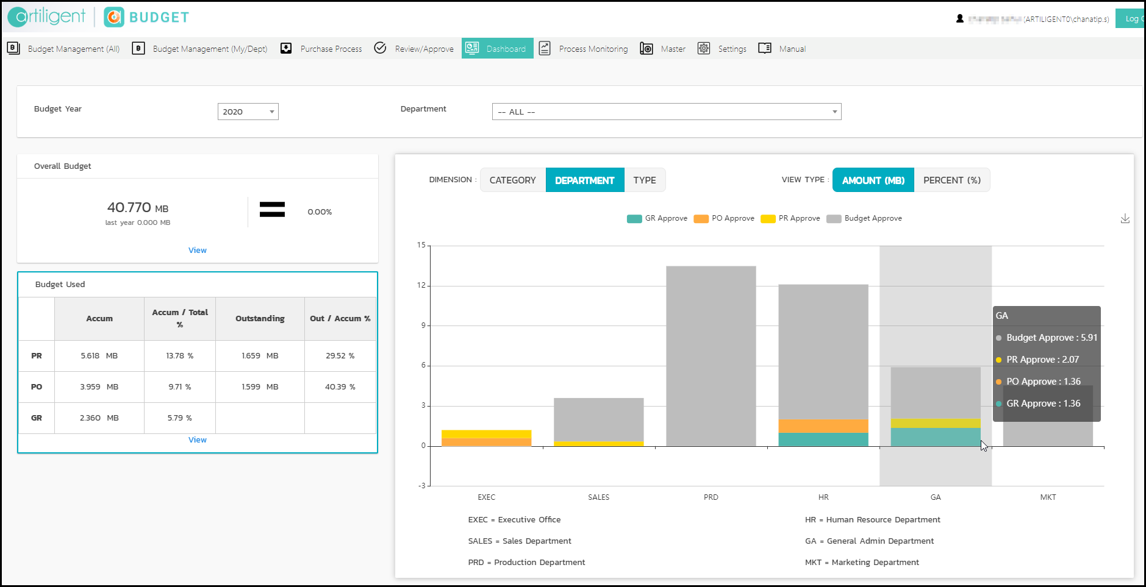Open Process Monitoring menu item
1146x587 pixels.
pos(593,49)
